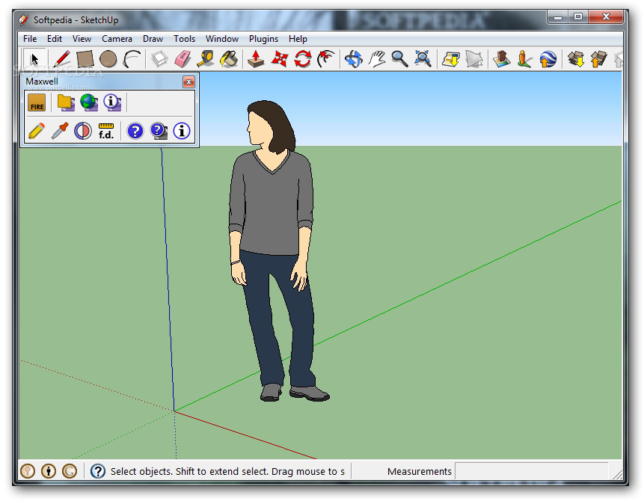Click the Add Location map icon

pyautogui.click(x=450, y=59)
